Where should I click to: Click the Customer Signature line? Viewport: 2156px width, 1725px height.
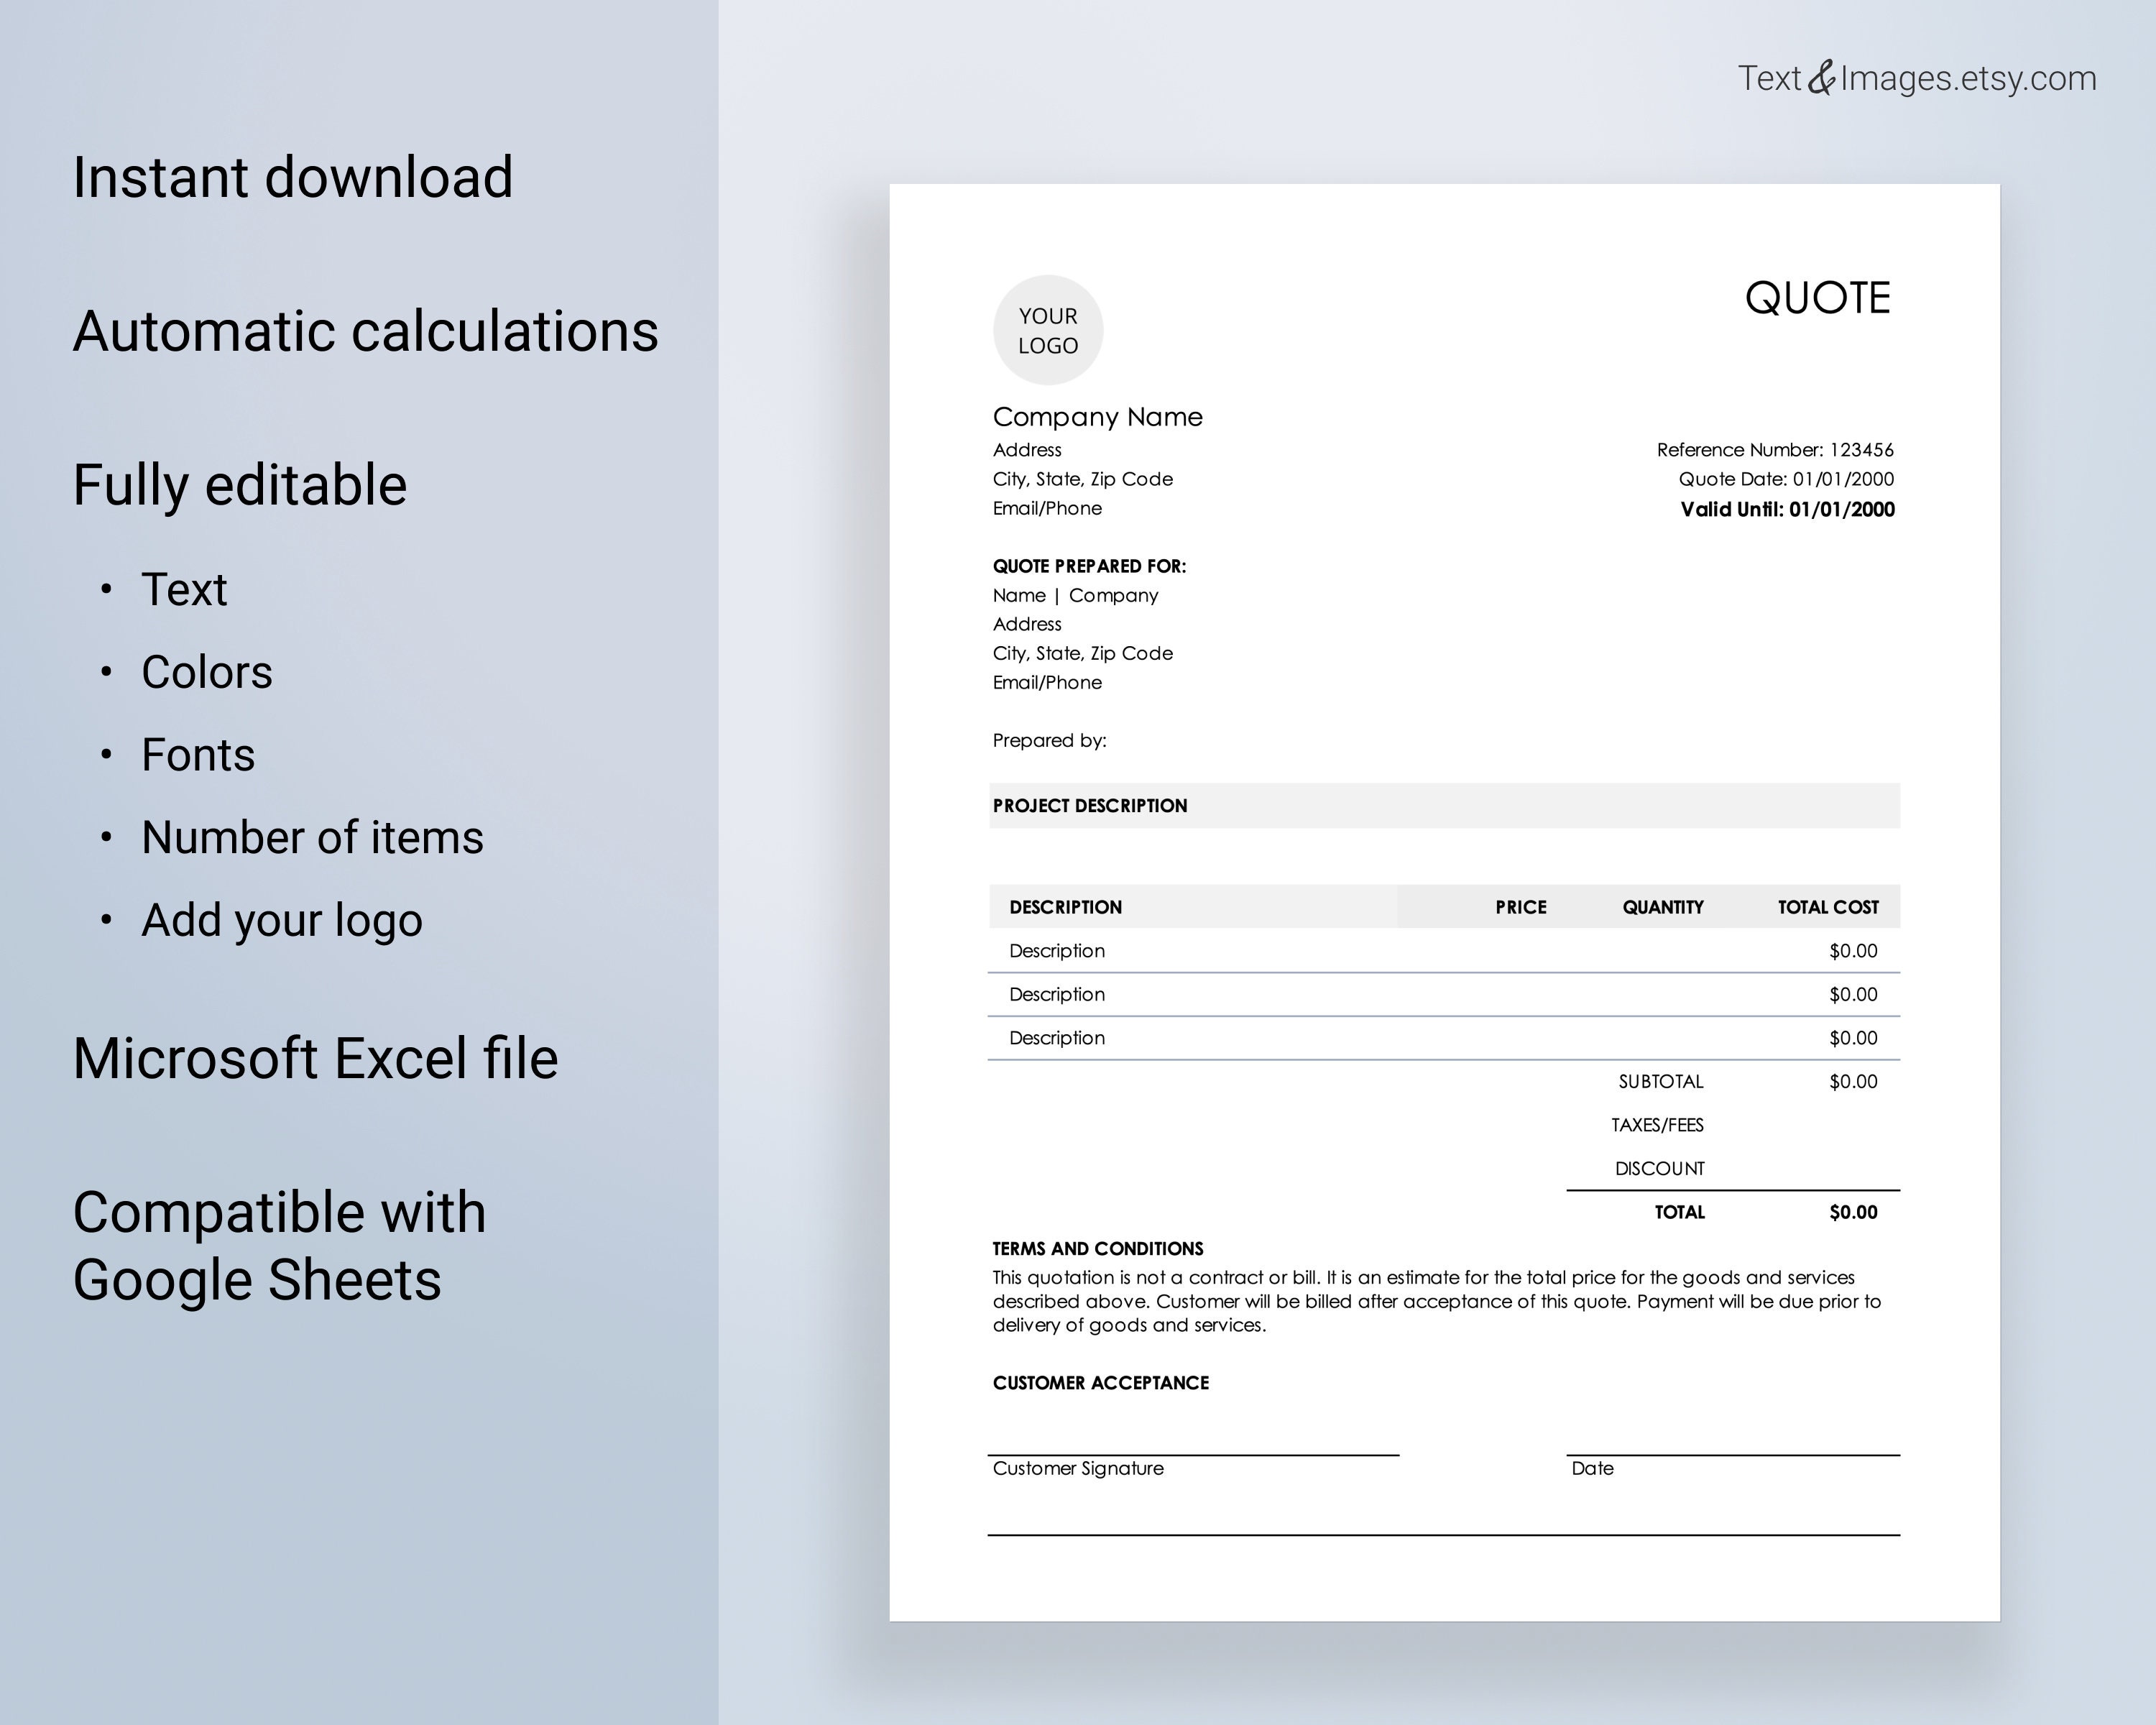[1077, 1468]
